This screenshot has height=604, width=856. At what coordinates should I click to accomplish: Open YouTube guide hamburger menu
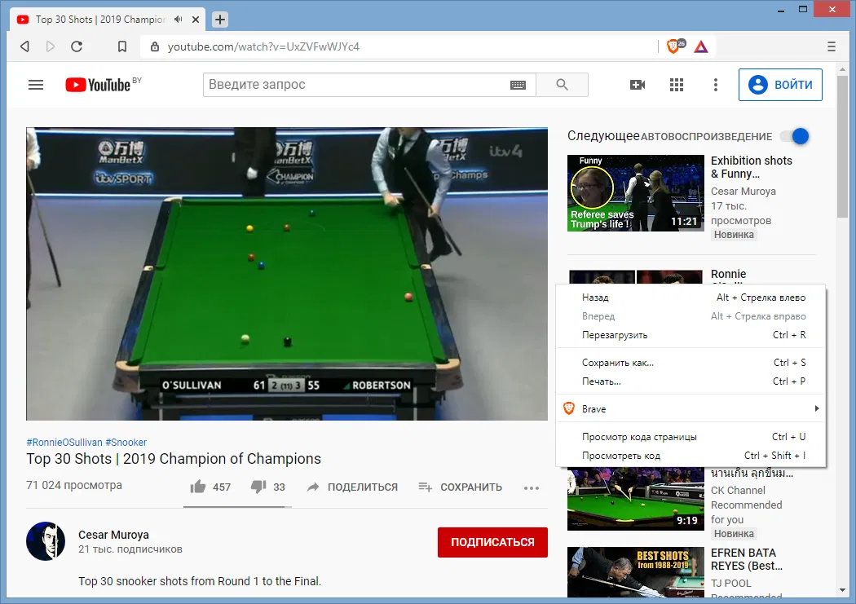tap(36, 85)
